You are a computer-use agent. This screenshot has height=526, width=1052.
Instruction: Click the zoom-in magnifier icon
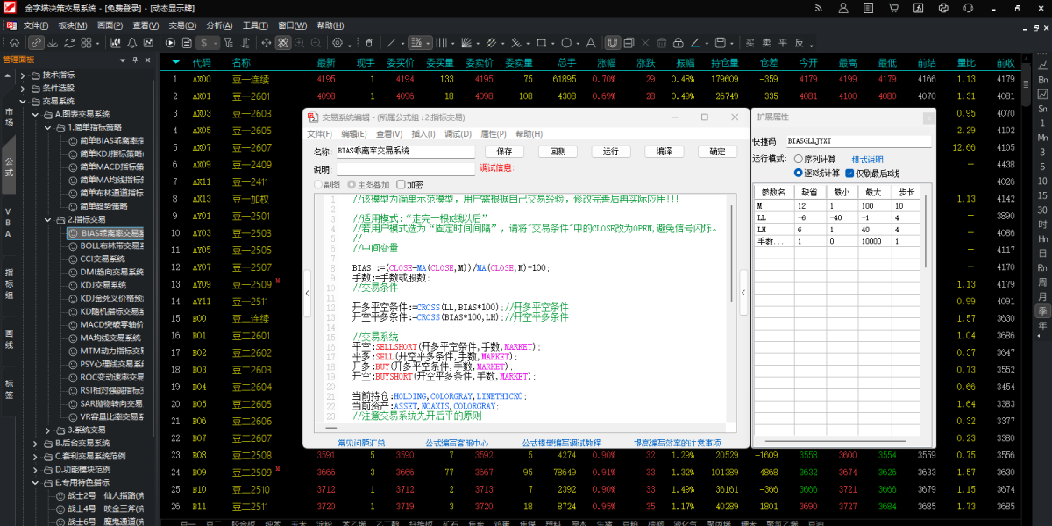pos(299,43)
